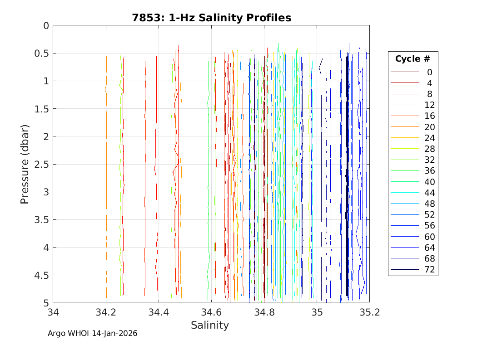Click legend entry label 32

tap(429, 160)
